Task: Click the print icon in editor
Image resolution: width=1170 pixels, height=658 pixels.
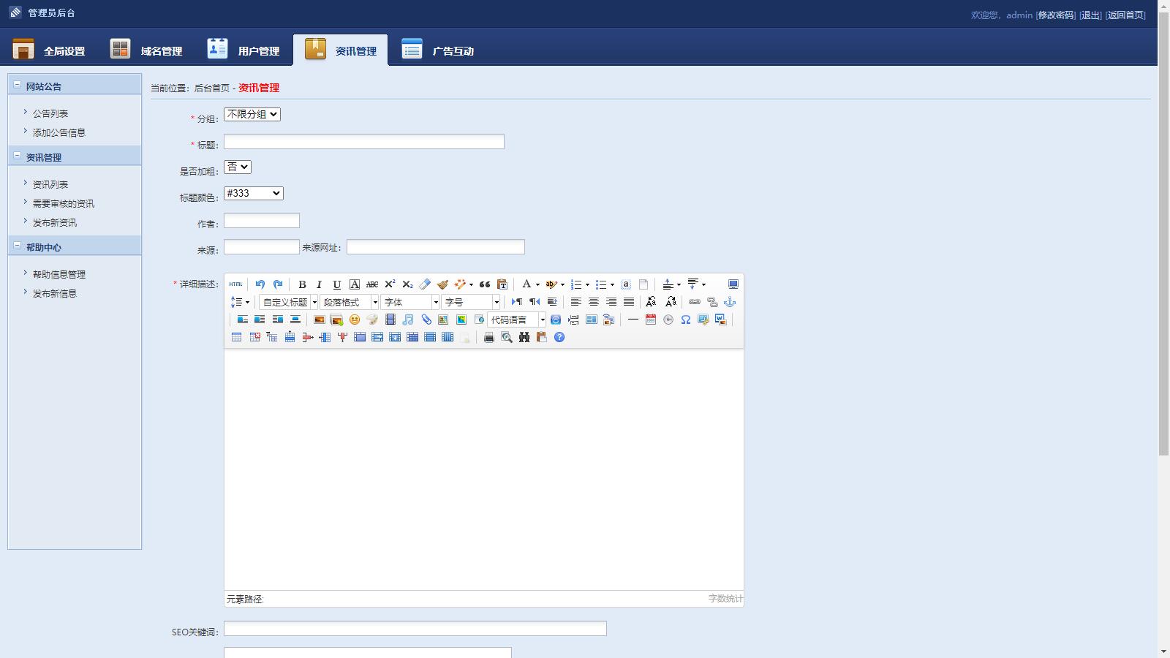Action: pos(489,337)
